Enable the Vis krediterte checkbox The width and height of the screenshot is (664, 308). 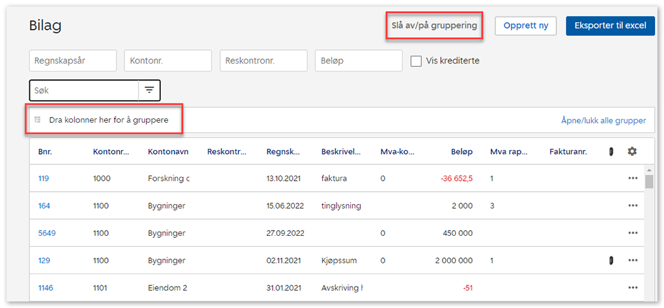pos(417,61)
